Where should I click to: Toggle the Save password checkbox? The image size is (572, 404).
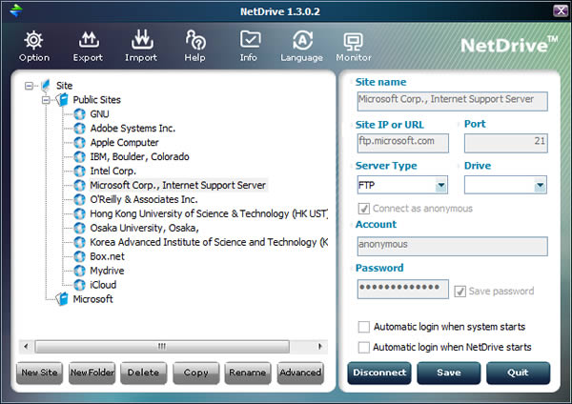[460, 291]
